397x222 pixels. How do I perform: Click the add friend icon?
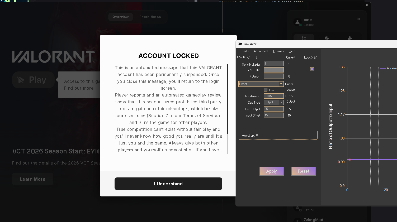coord(350,38)
